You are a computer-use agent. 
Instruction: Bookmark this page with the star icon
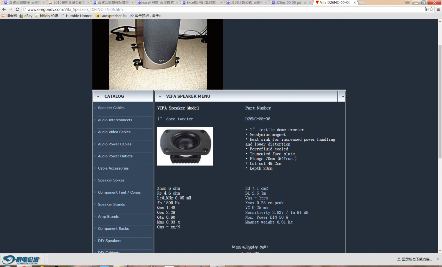[x=432, y=9]
